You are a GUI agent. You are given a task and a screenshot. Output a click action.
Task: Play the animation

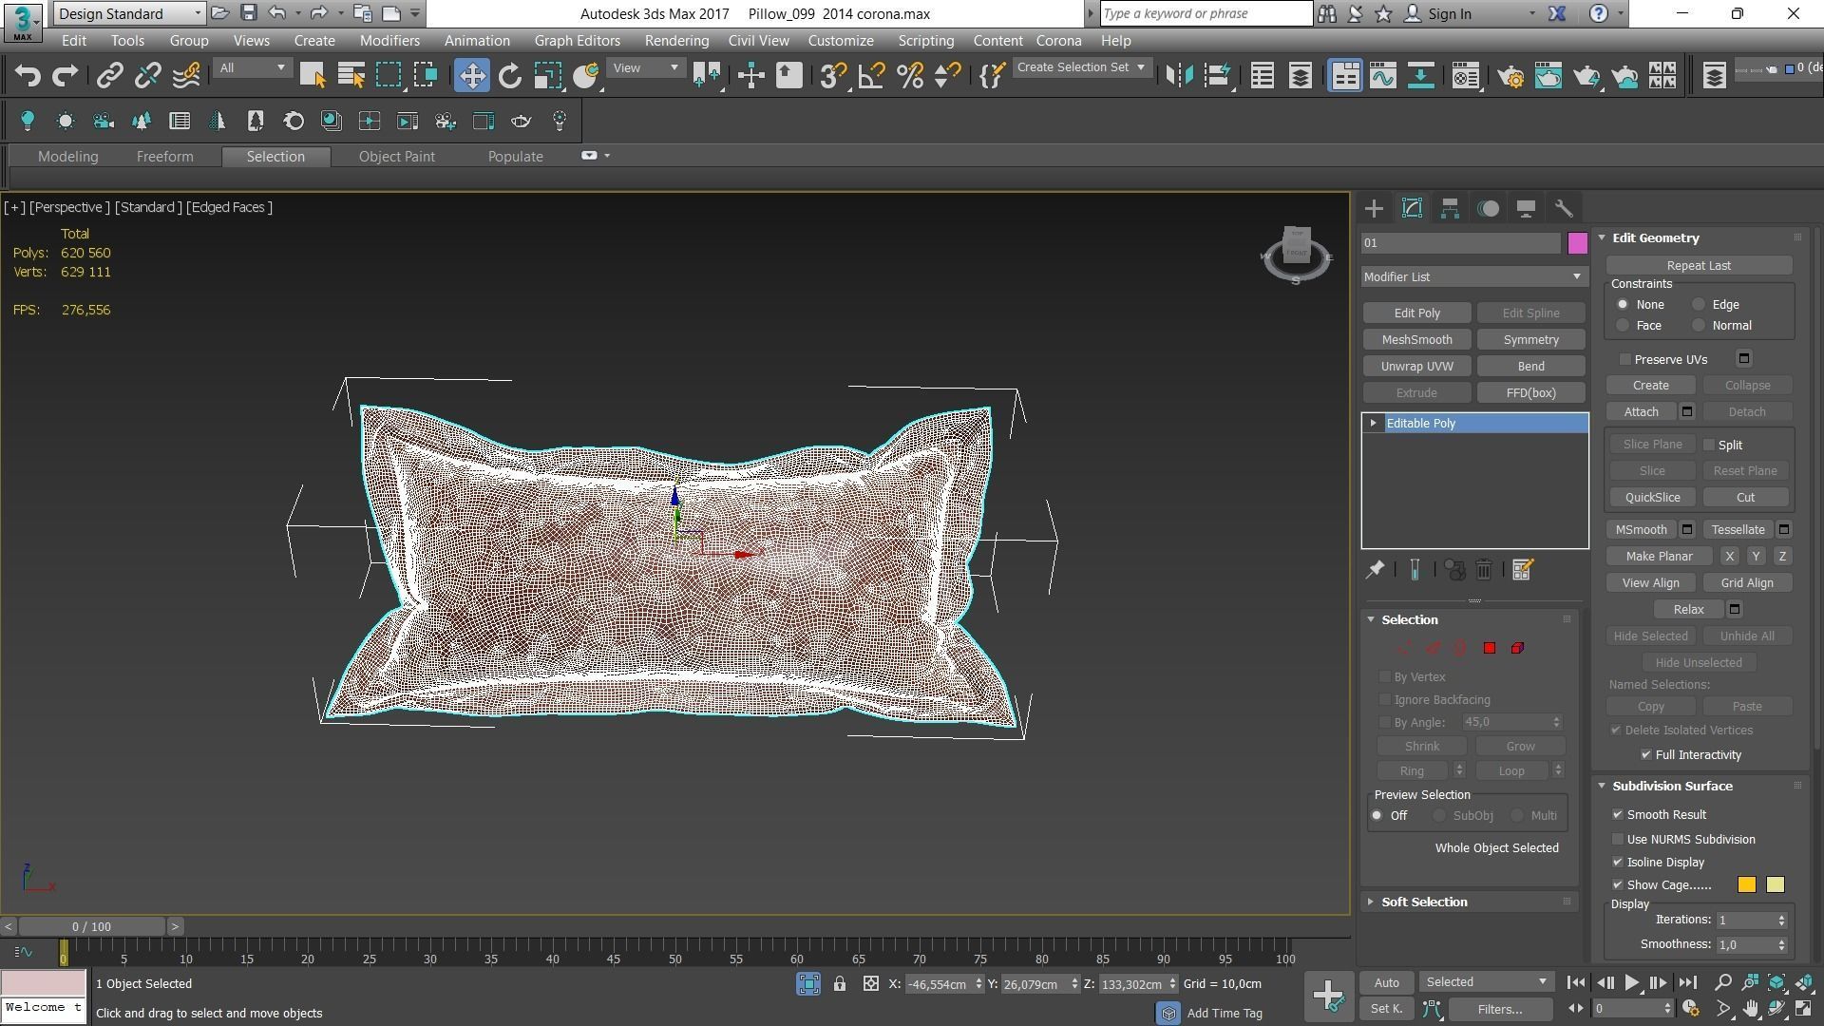[x=1631, y=983]
